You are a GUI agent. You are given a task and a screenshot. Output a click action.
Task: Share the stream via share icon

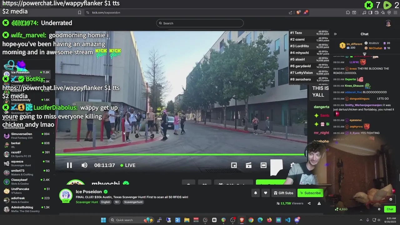click(309, 203)
